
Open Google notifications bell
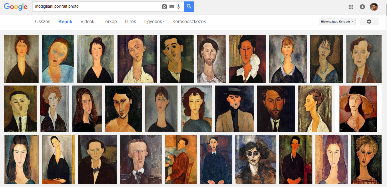pyautogui.click(x=362, y=7)
